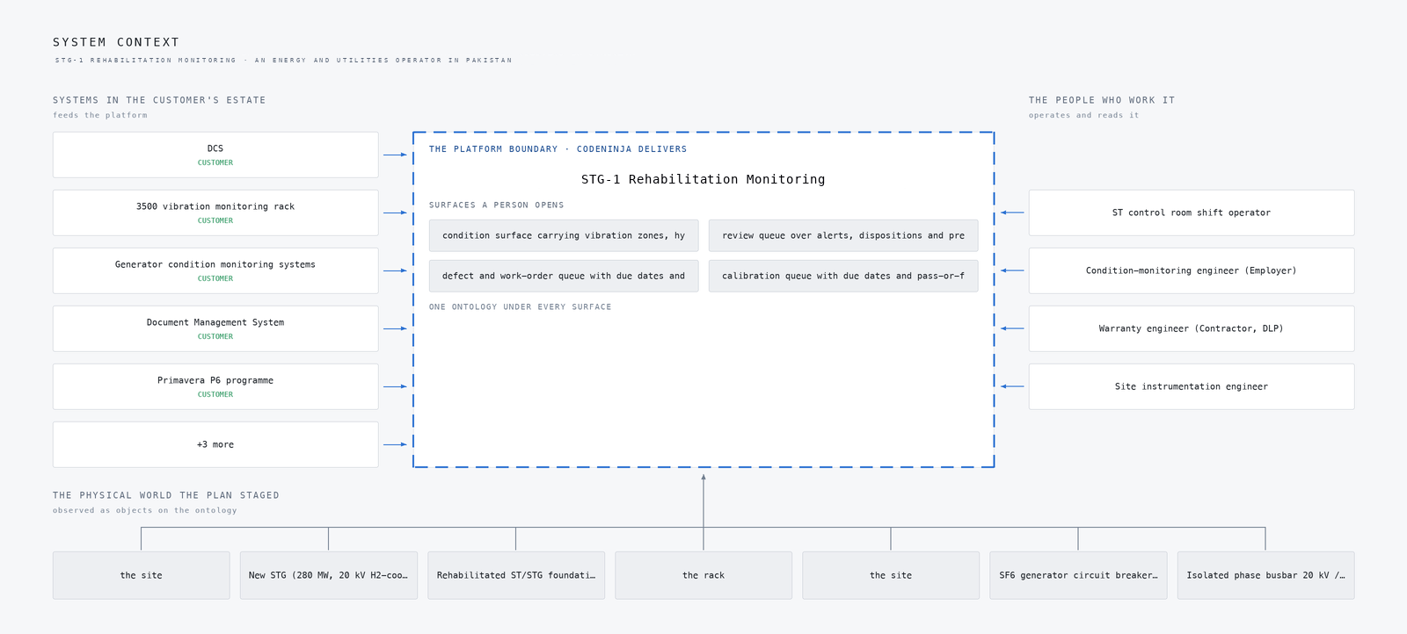Select the New STG (280 MW) card
The width and height of the screenshot is (1407, 634).
(329, 575)
